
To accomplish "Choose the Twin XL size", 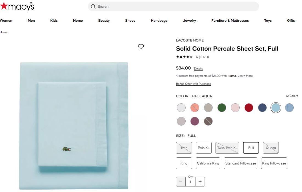I will pyautogui.click(x=204, y=148).
